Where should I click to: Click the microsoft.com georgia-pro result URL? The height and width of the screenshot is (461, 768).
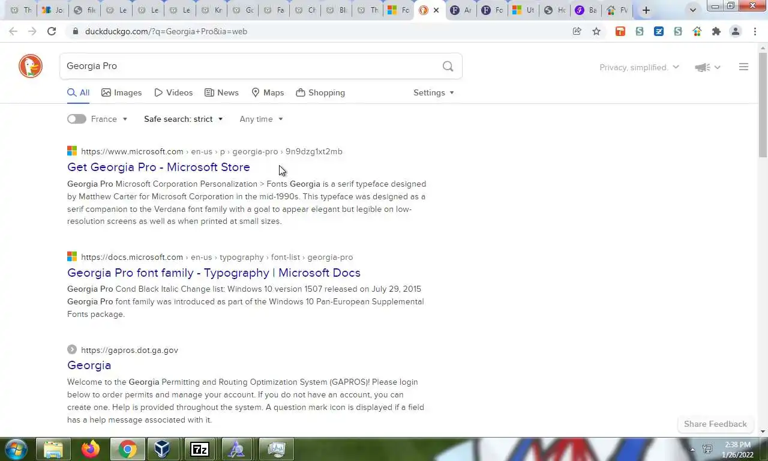(x=212, y=151)
